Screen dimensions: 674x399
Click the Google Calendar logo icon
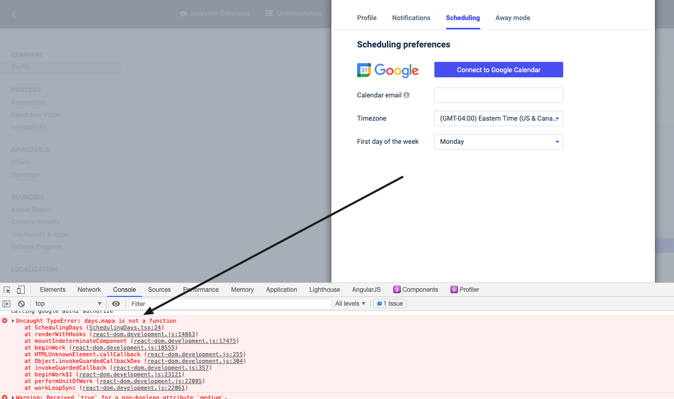pos(364,70)
